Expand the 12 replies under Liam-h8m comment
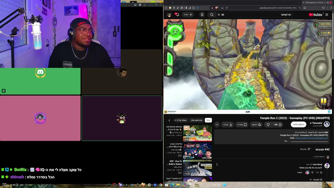This screenshot has width=334, height=188. pos(316,180)
